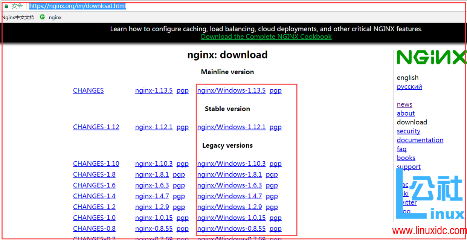Download nginx/Windows-1.4.7
The width and height of the screenshot is (467, 240).
tap(230, 196)
